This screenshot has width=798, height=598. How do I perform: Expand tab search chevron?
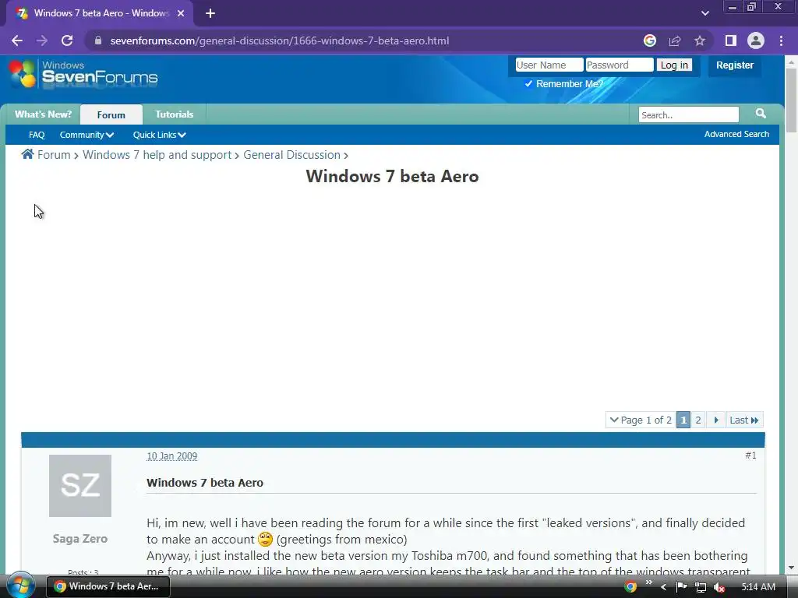704,13
